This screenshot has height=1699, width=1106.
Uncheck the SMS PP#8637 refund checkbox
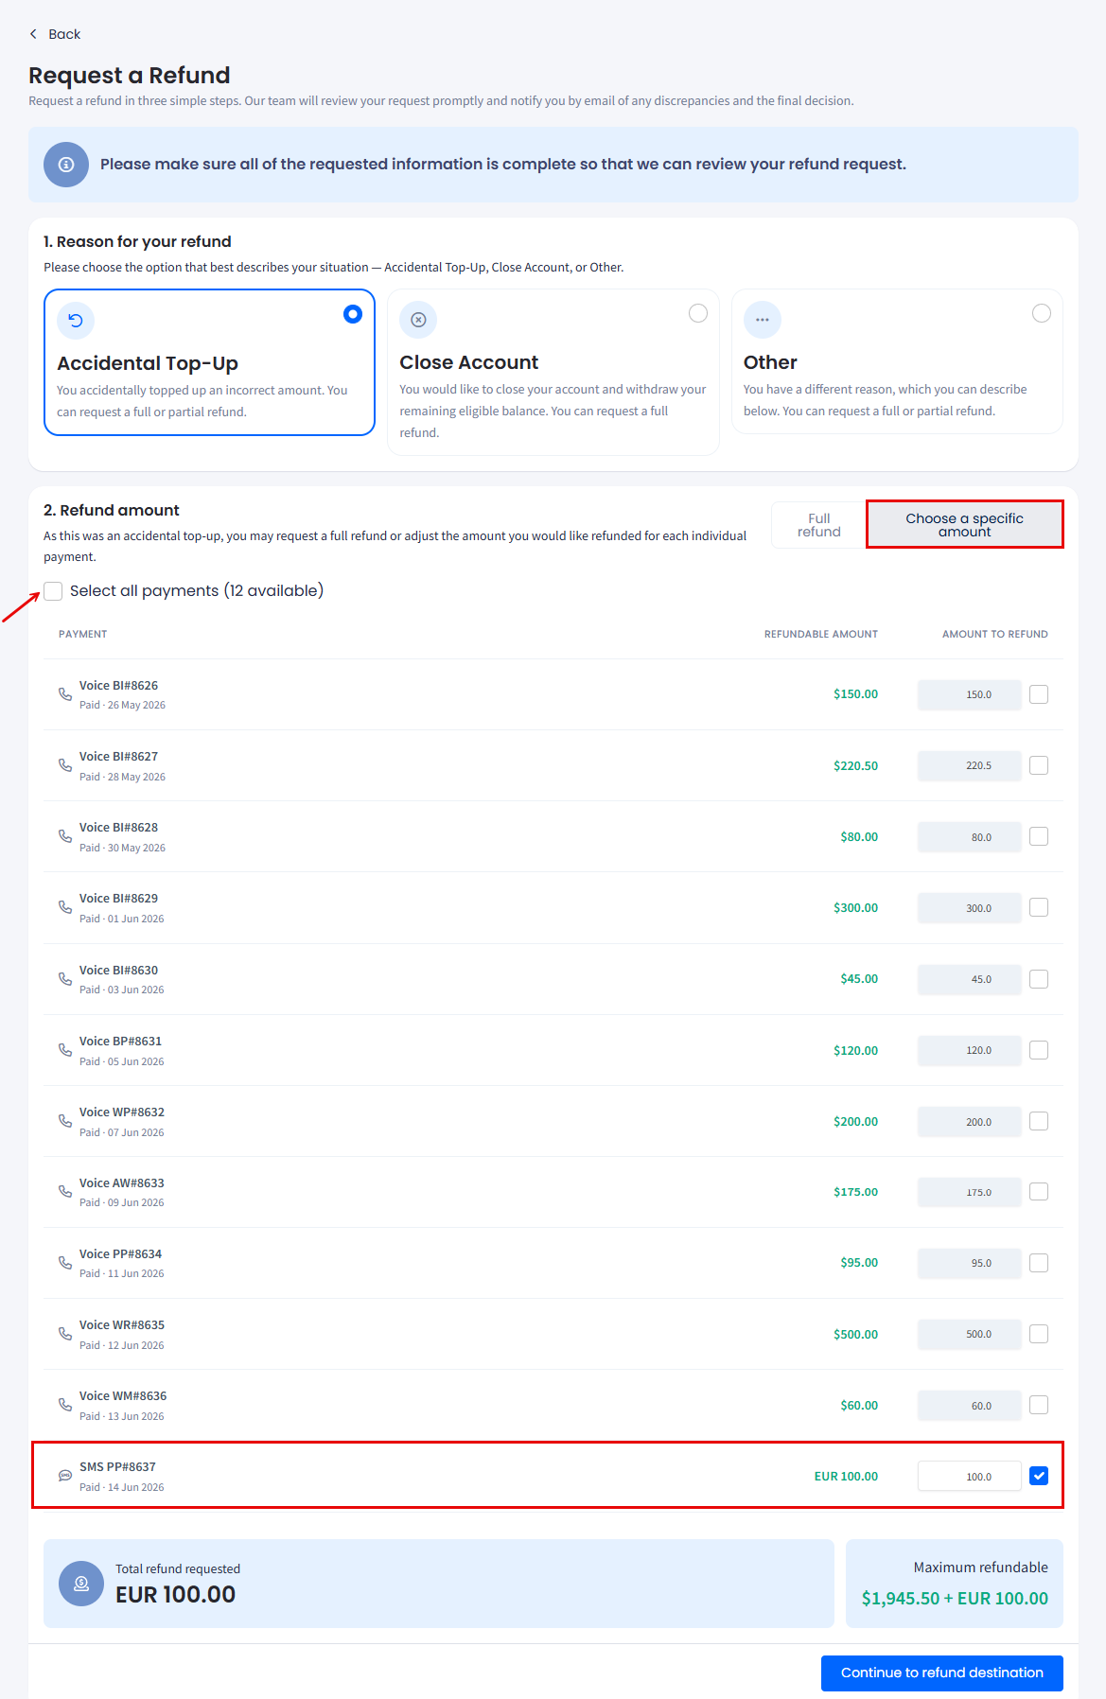[1039, 1476]
